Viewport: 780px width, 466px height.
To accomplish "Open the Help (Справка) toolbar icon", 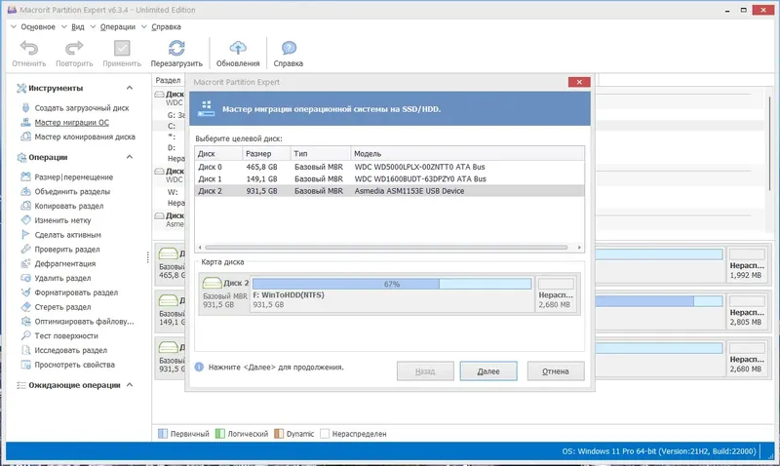I will click(289, 48).
